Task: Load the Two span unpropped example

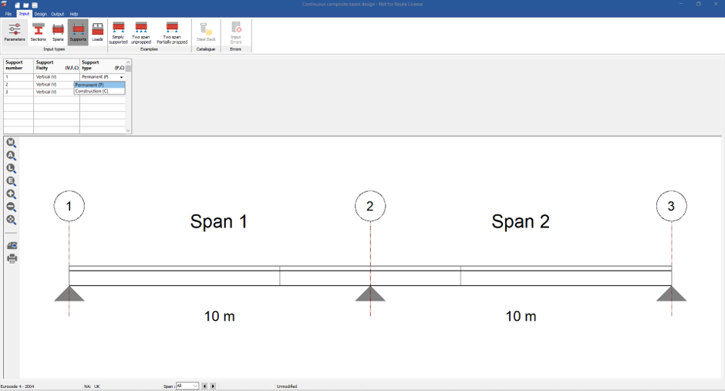Action: (141, 33)
